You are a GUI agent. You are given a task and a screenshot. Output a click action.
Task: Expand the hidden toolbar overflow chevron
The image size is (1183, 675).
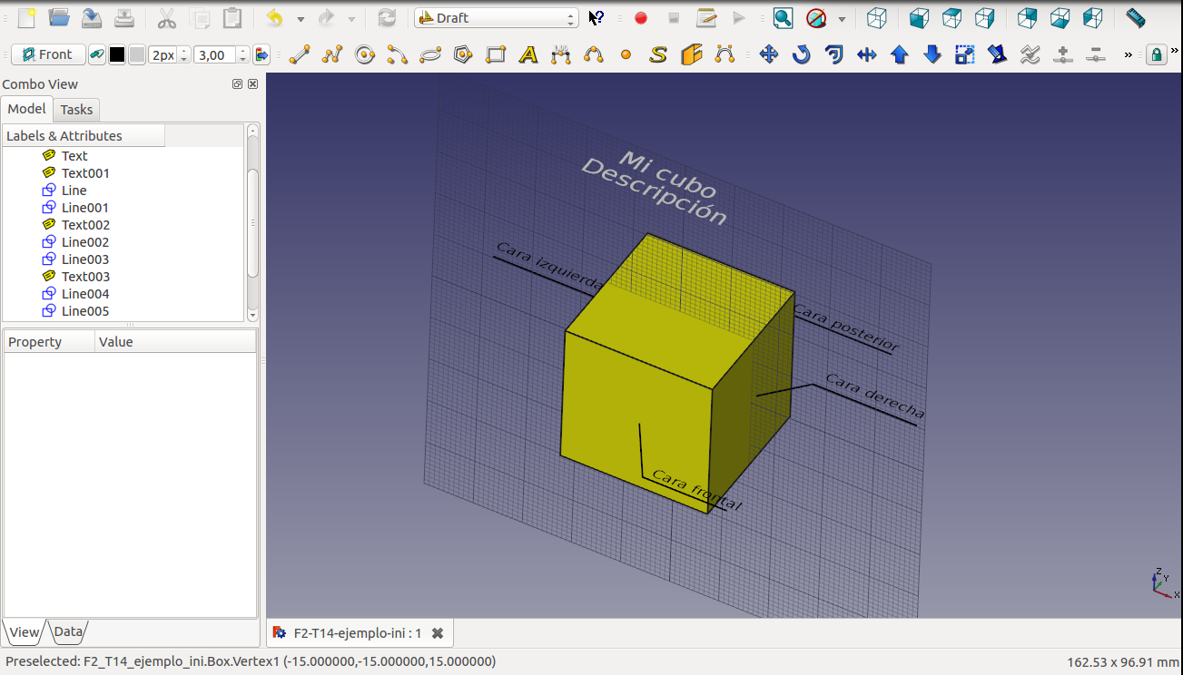1129,55
